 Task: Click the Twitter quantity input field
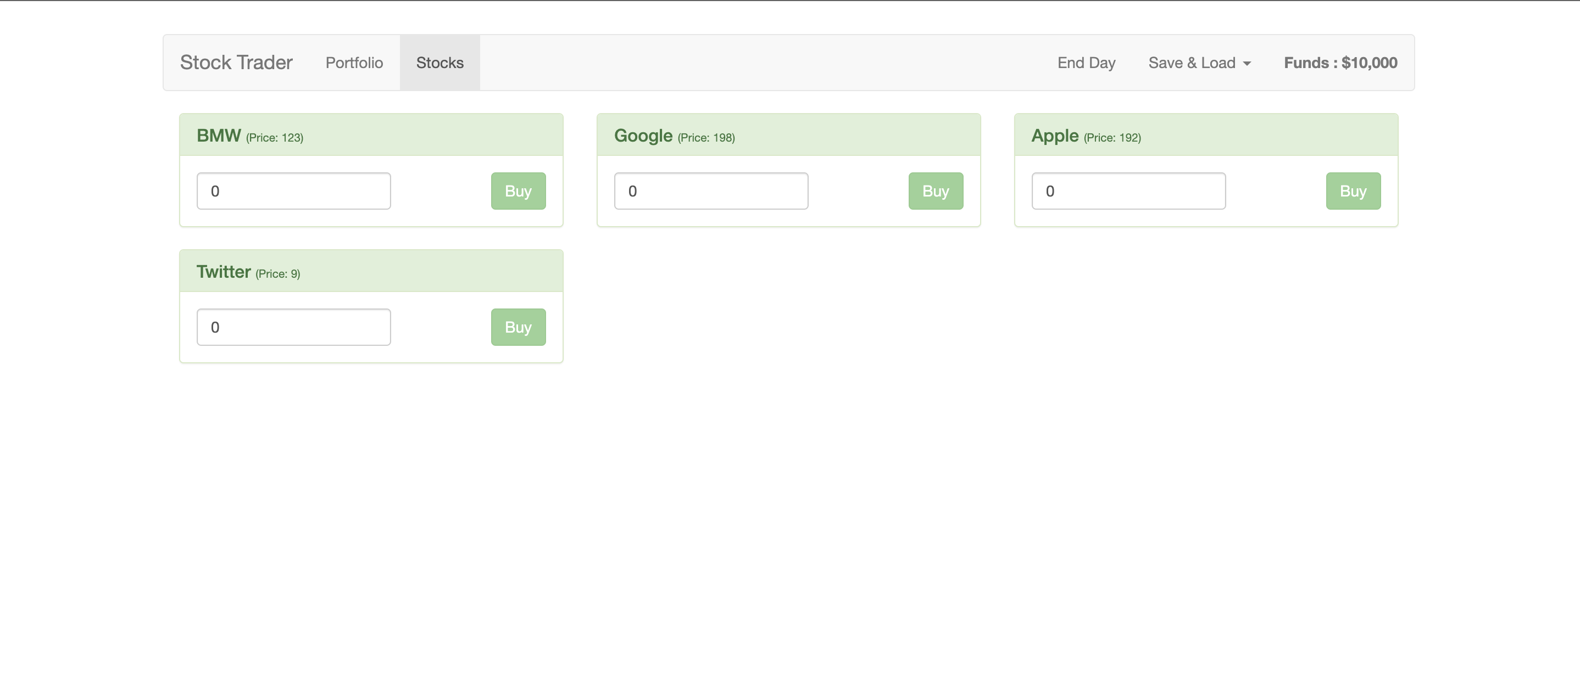tap(293, 327)
